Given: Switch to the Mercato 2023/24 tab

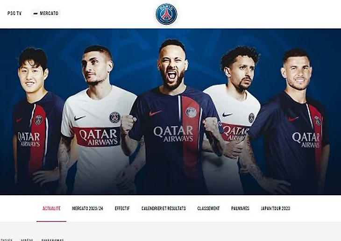Looking at the screenshot, I should click(x=87, y=208).
